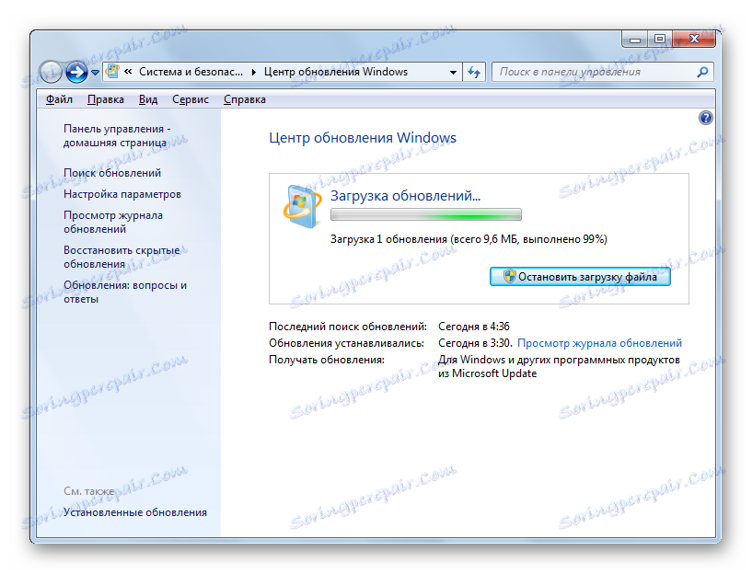Click 'Загрузка обновлений...' heading
This screenshot has width=752, height=574.
click(x=405, y=196)
